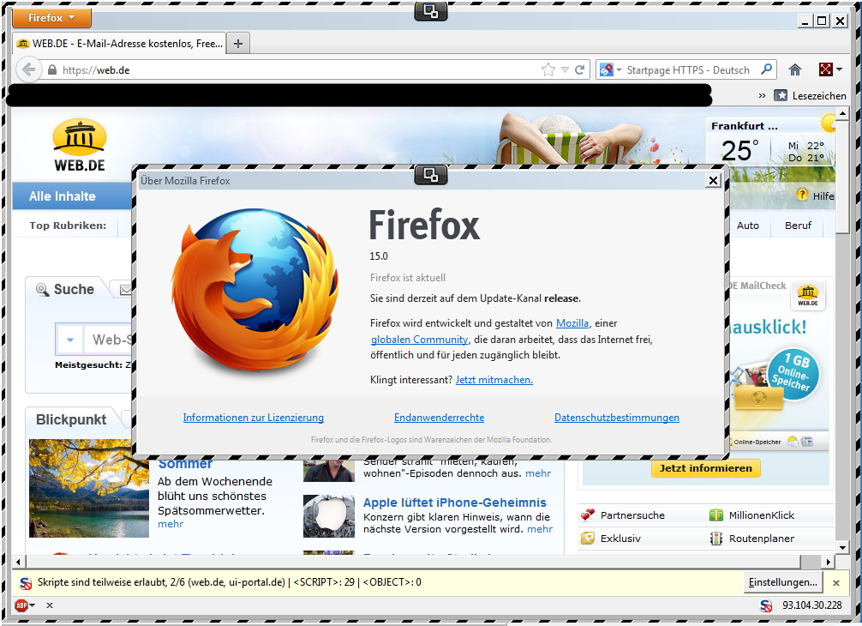Click the NoScript status bar icon
Image resolution: width=862 pixels, height=626 pixels.
coord(766,605)
